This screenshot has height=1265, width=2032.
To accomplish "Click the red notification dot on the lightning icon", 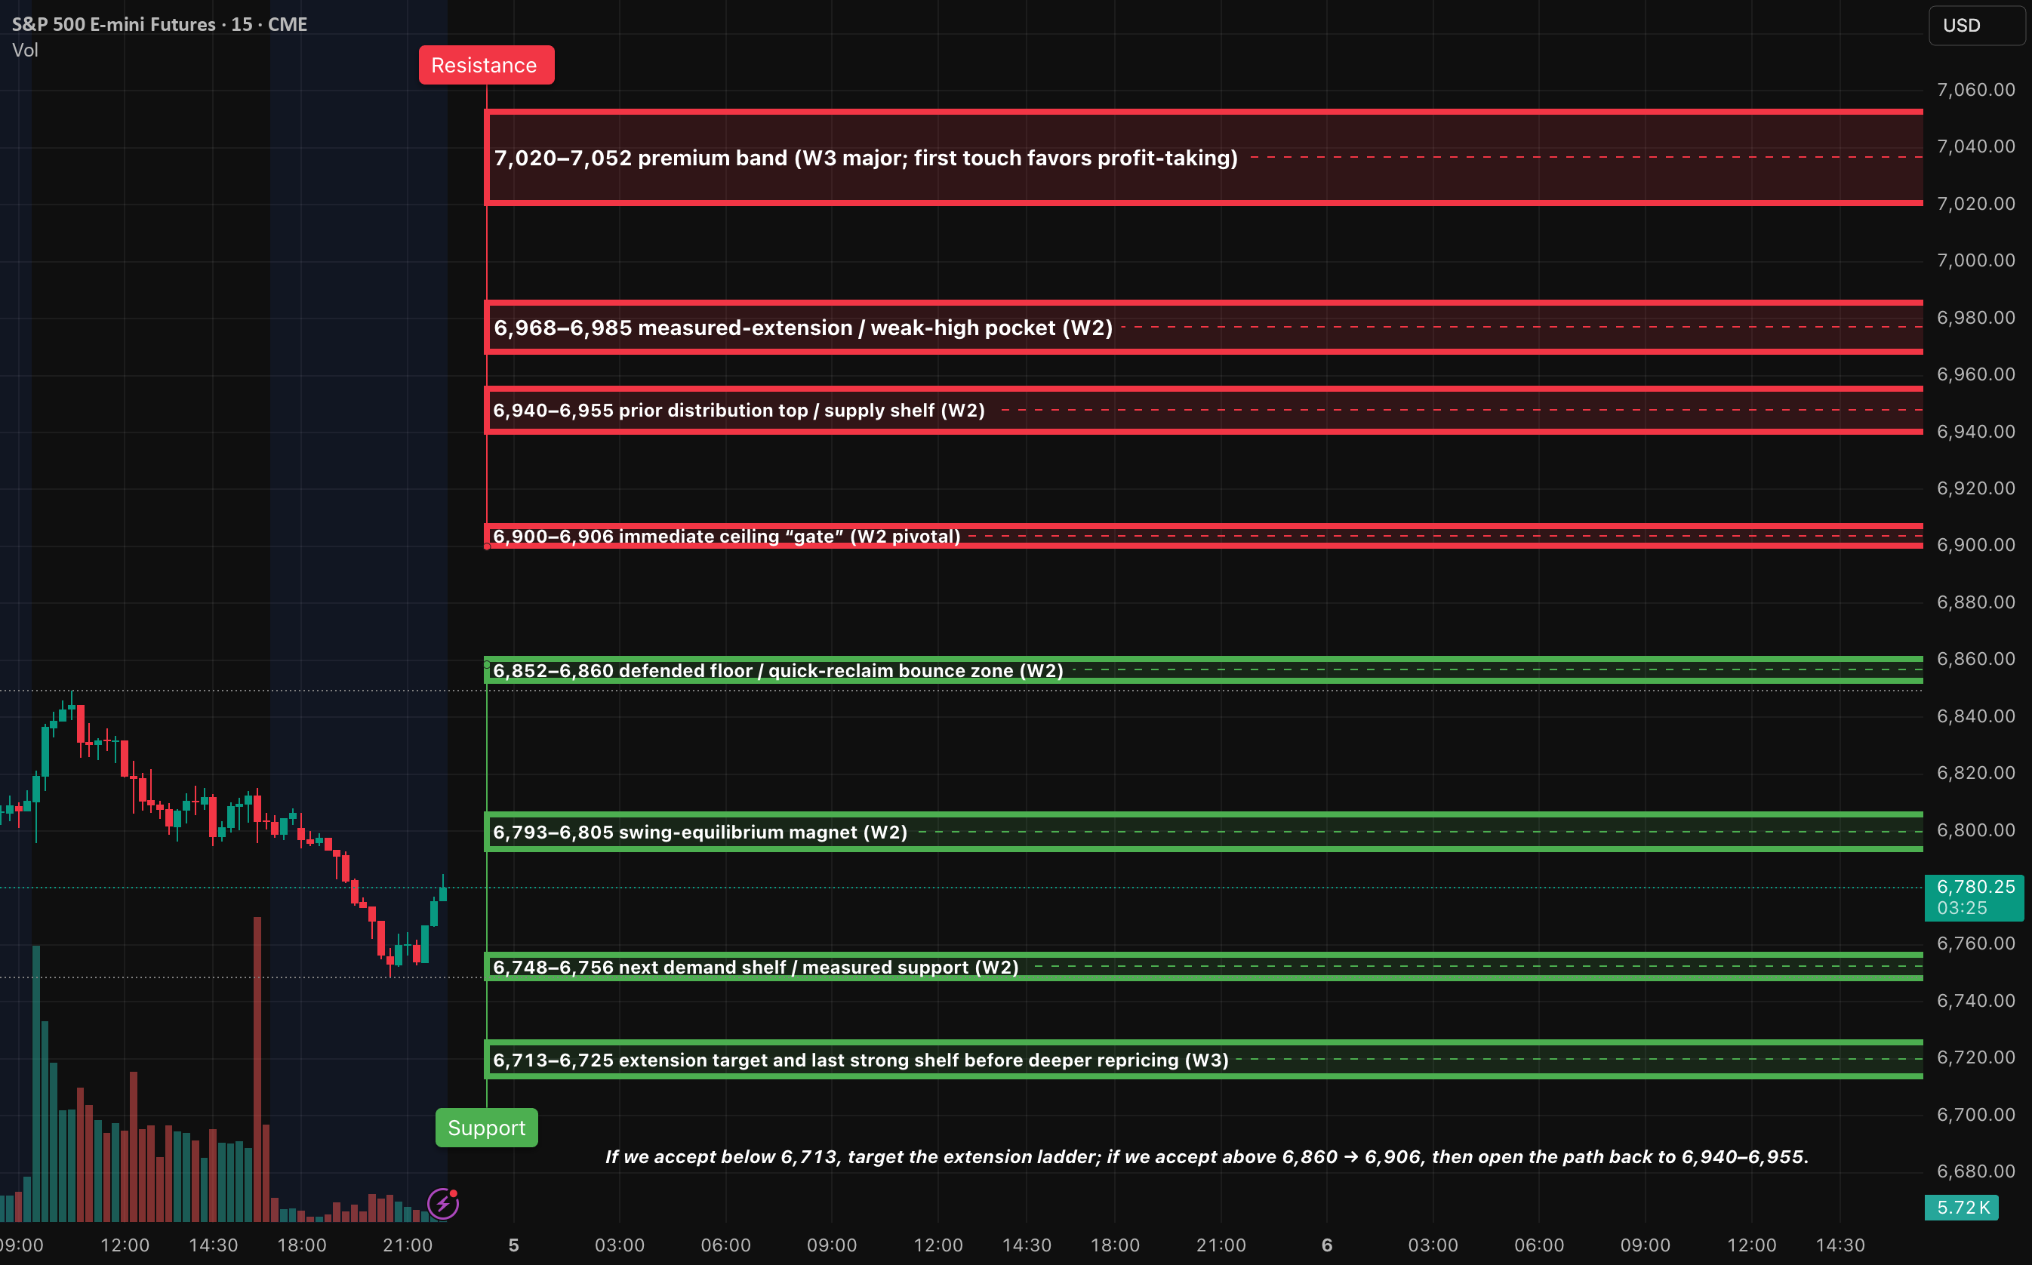I will [x=453, y=1195].
